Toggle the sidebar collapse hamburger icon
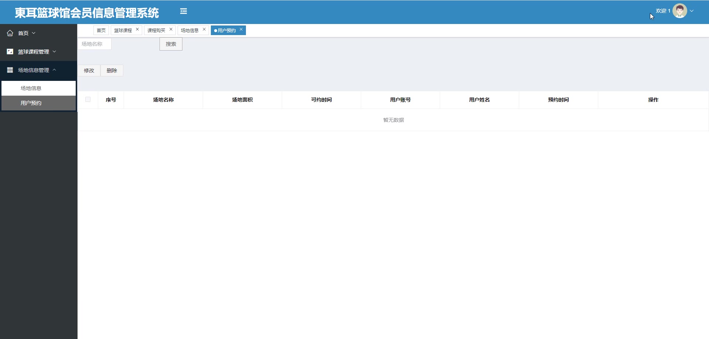 (184, 11)
